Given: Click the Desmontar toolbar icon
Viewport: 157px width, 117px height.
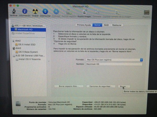Looking at the screenshot, I should pos(45,11).
